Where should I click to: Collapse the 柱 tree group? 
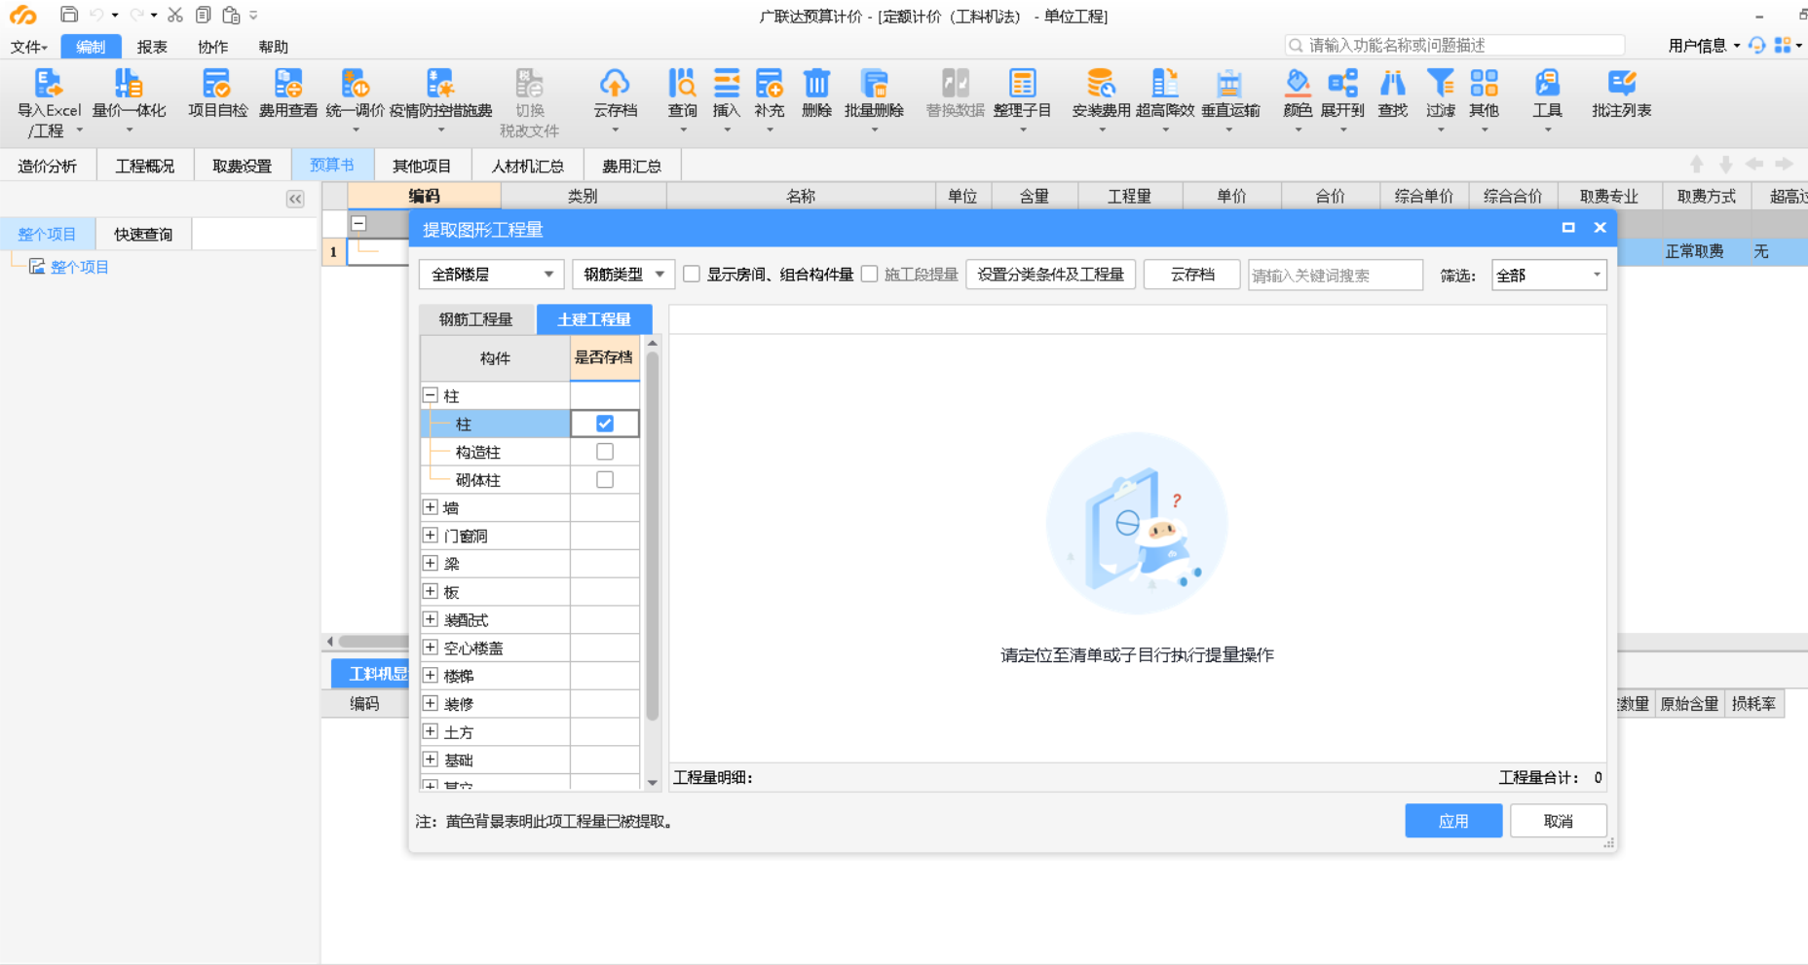(430, 395)
